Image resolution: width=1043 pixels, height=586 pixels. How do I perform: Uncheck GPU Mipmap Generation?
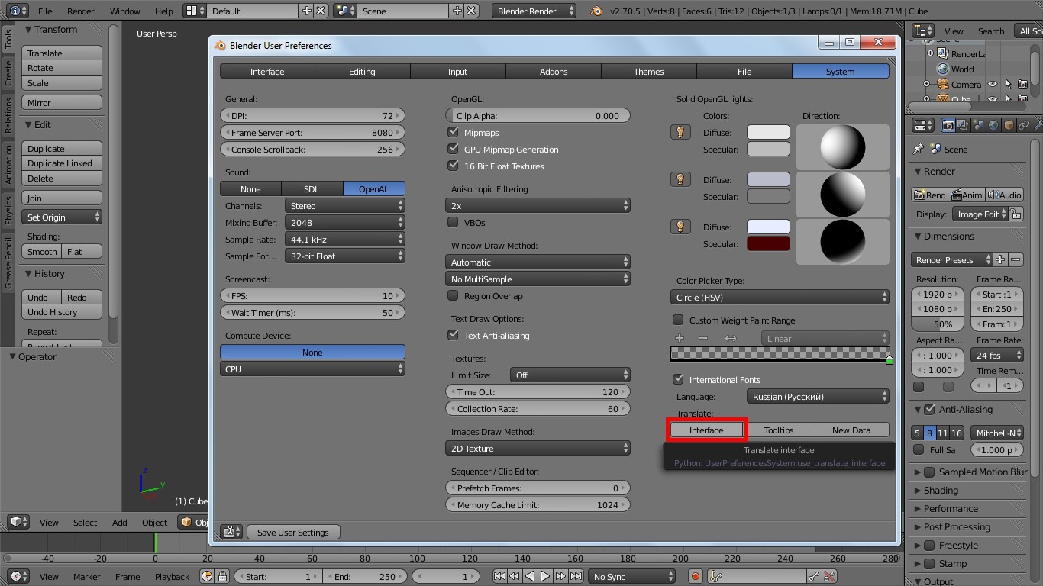coord(454,149)
